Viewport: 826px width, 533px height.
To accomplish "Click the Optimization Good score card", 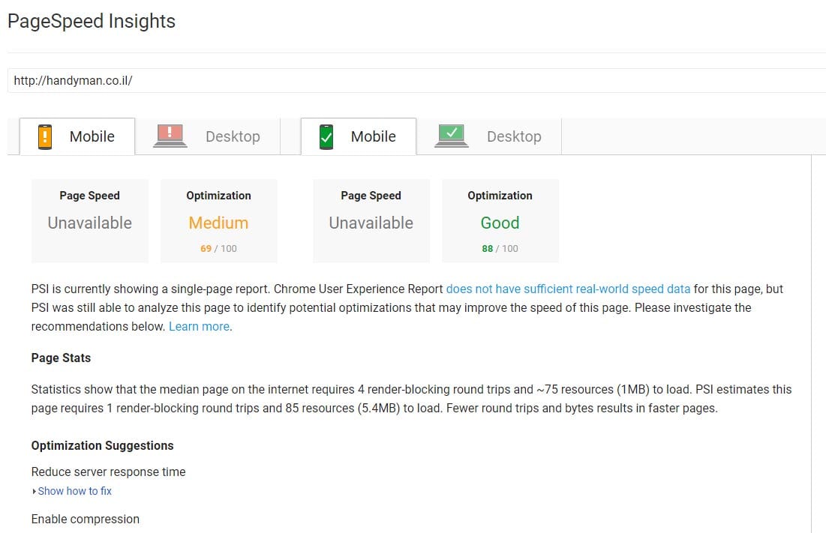I will (500, 220).
